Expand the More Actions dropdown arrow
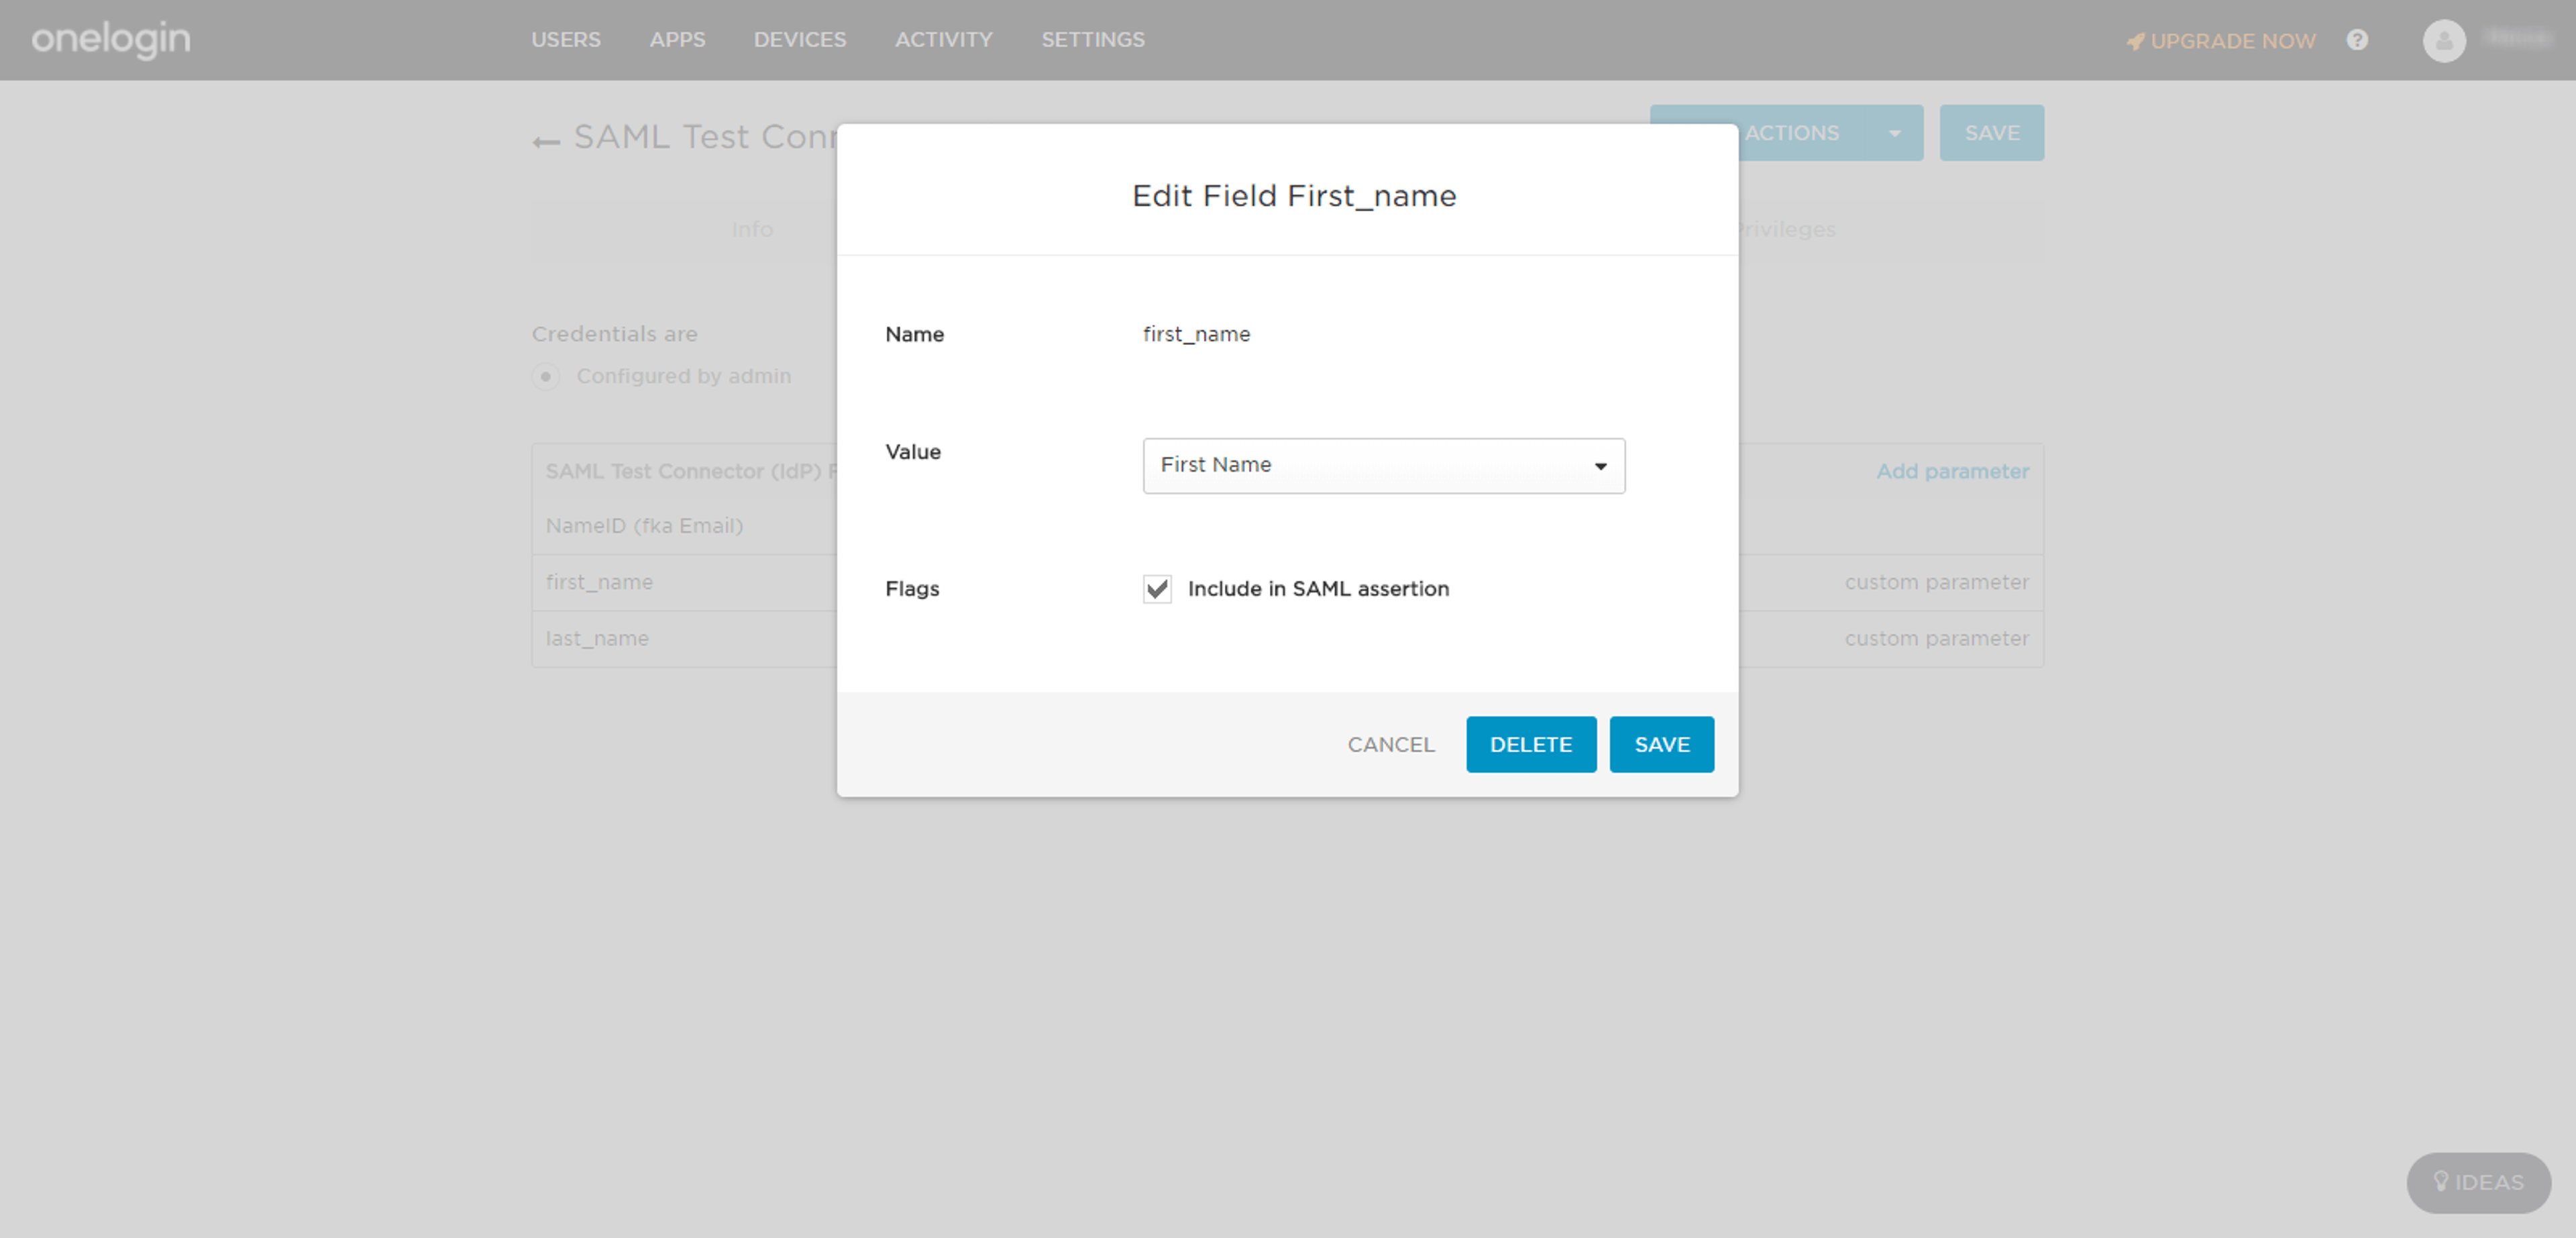 click(x=1894, y=134)
